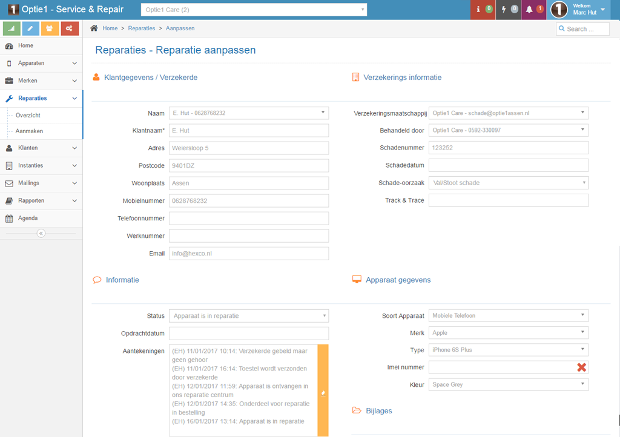Open the Aanmaken submenu item

(41, 131)
